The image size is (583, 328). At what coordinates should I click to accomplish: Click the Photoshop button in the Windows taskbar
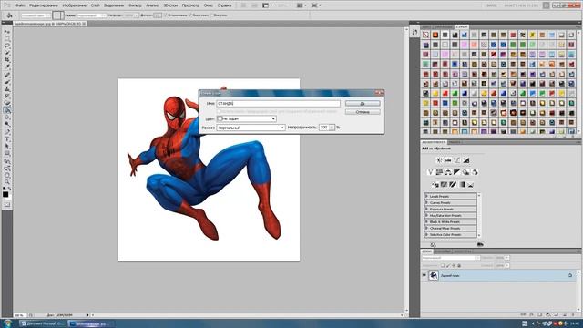[91, 323]
